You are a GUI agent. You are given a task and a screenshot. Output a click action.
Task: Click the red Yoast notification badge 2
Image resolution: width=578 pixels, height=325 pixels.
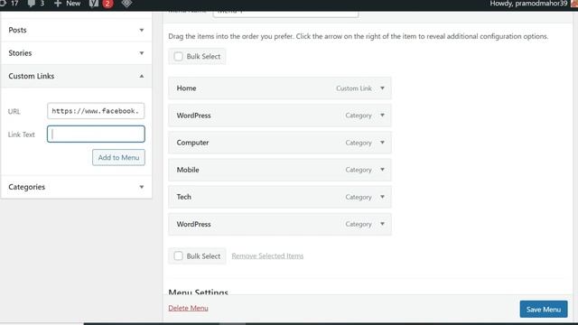coord(107,4)
